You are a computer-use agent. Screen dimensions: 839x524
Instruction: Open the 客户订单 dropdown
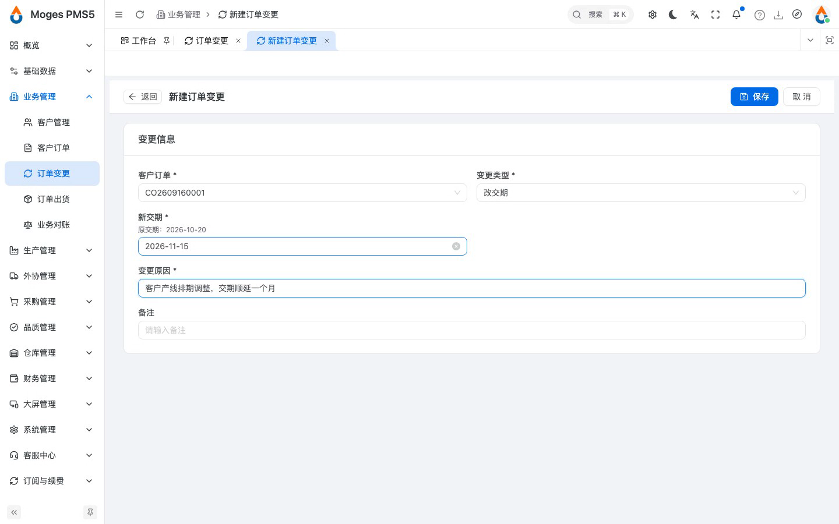[x=302, y=193]
